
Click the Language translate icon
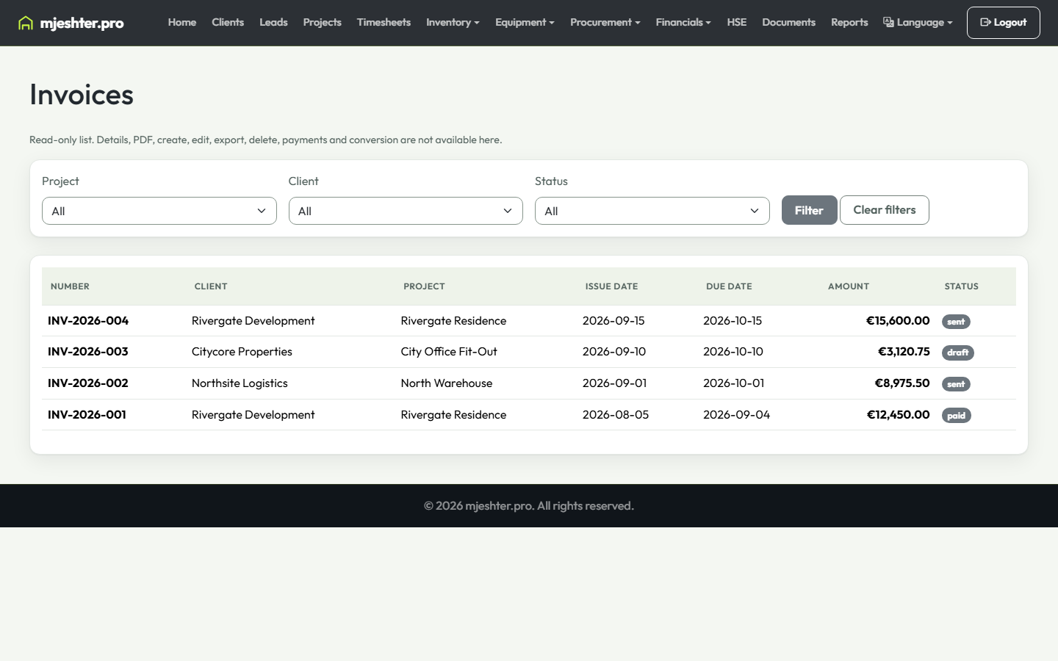tap(888, 22)
